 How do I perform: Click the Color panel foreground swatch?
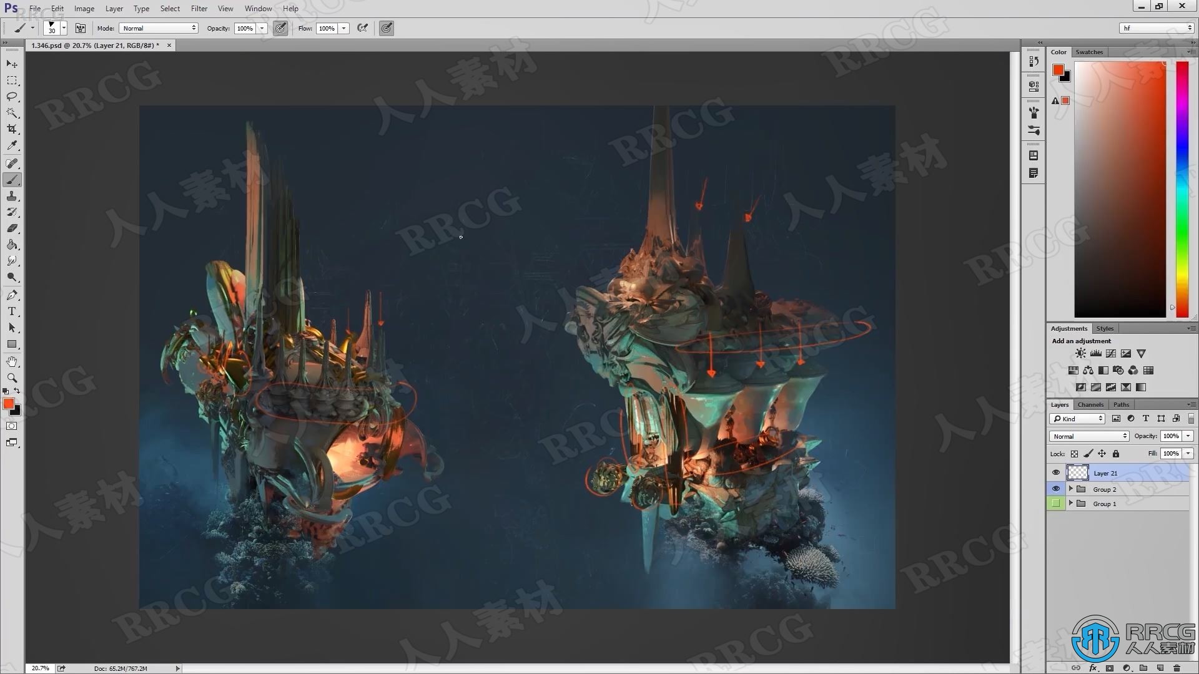[x=1058, y=70]
